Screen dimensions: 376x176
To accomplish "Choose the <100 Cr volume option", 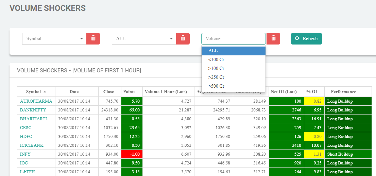I will (234, 60).
